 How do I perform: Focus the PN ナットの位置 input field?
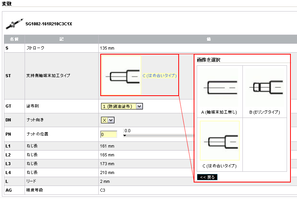tap(108, 134)
